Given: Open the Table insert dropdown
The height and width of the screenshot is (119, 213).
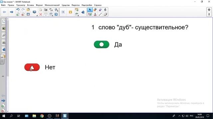Looking at the screenshot, I should (x=51, y=14).
